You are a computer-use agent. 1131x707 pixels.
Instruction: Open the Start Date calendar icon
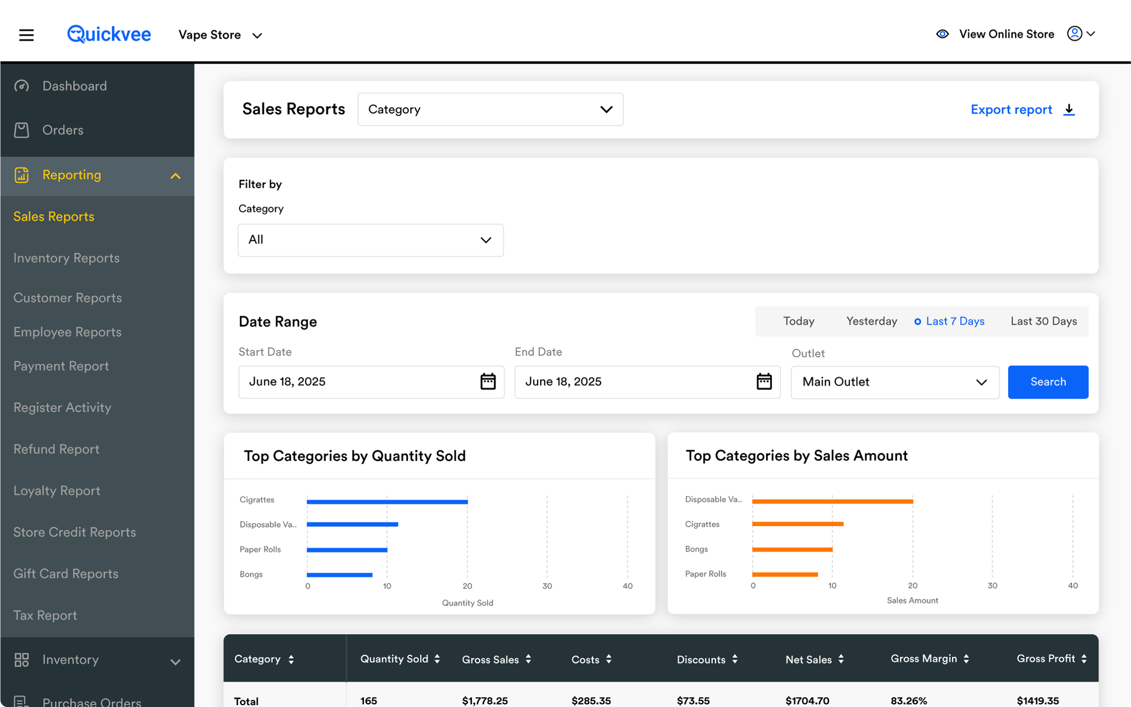[x=488, y=381]
